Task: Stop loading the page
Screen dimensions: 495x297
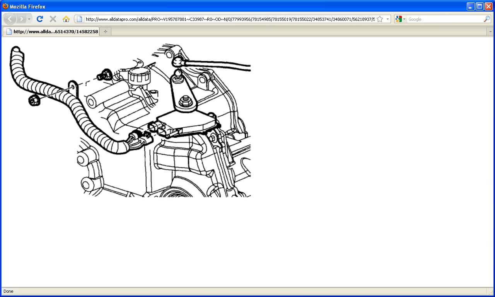Action: (53, 19)
